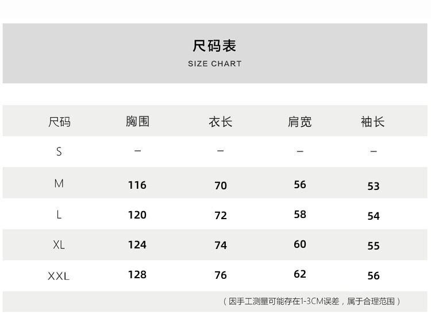The height and width of the screenshot is (331, 431).
Task: Click the S size row label
Action: point(59,151)
